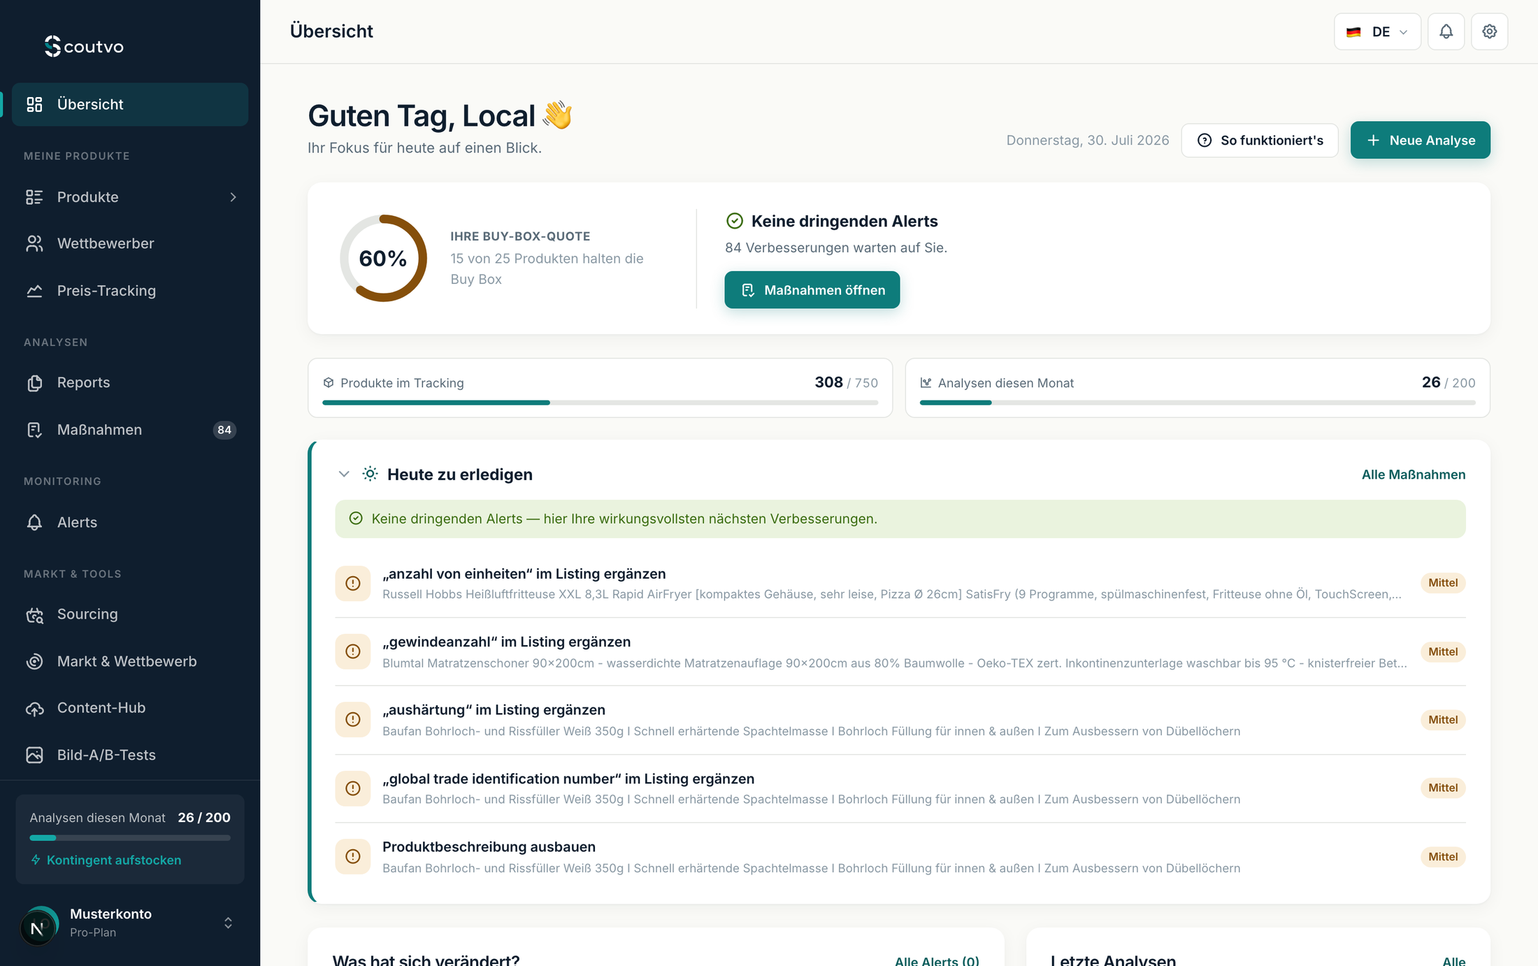Open notifications bell in top bar
1538x966 pixels.
tap(1446, 31)
